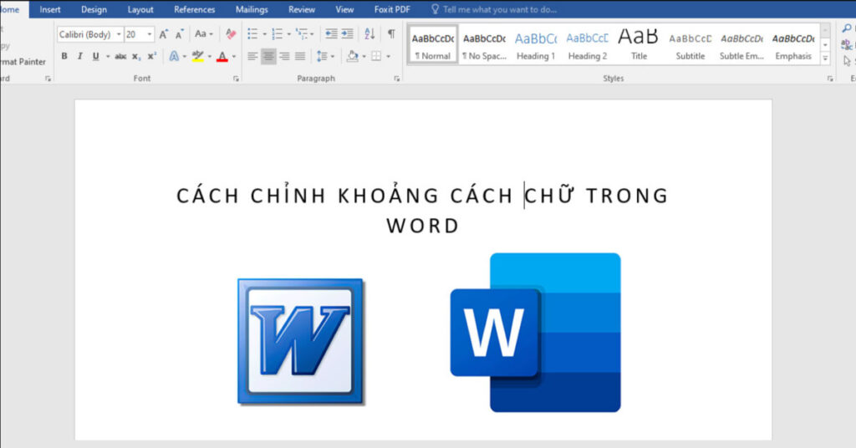Toggle Bold formatting
856x448 pixels.
(x=64, y=56)
